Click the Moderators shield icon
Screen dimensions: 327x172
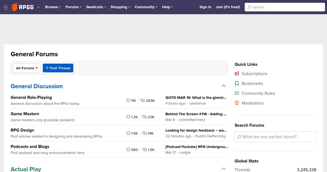(x=237, y=103)
